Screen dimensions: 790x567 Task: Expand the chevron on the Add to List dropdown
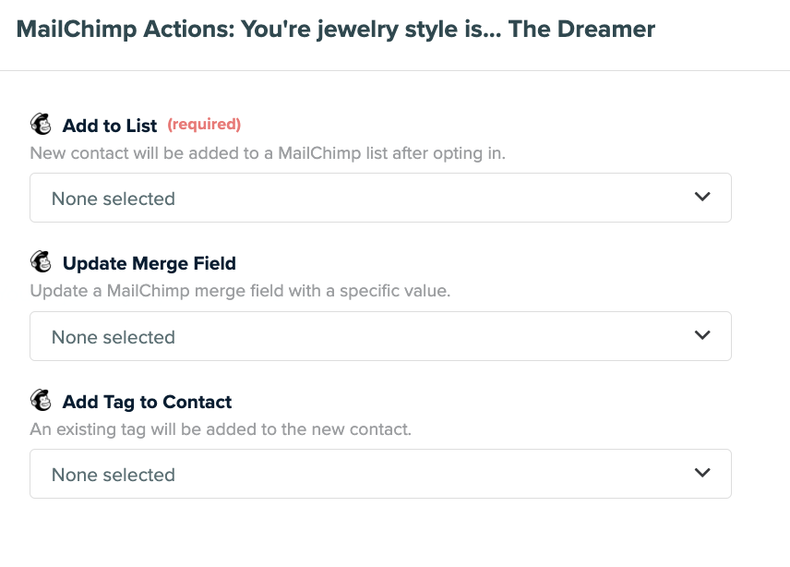(703, 197)
